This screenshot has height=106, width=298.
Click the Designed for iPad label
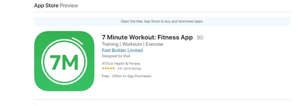(x=116, y=56)
